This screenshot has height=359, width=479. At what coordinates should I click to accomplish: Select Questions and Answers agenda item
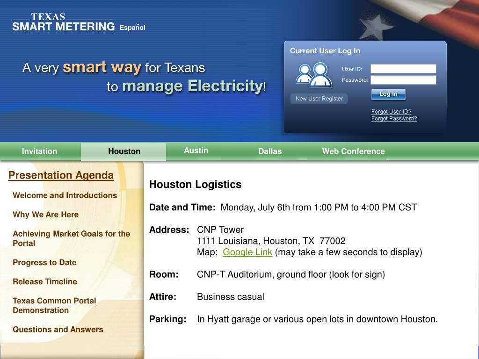coord(58,330)
